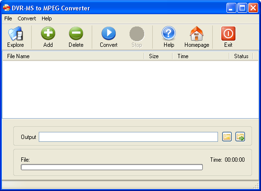Click the red Exit power icon

point(228,34)
